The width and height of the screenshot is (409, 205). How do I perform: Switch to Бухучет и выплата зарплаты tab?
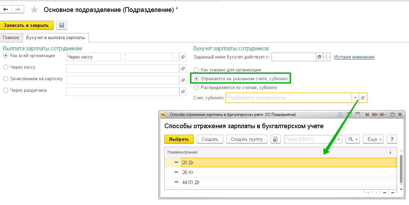point(56,38)
